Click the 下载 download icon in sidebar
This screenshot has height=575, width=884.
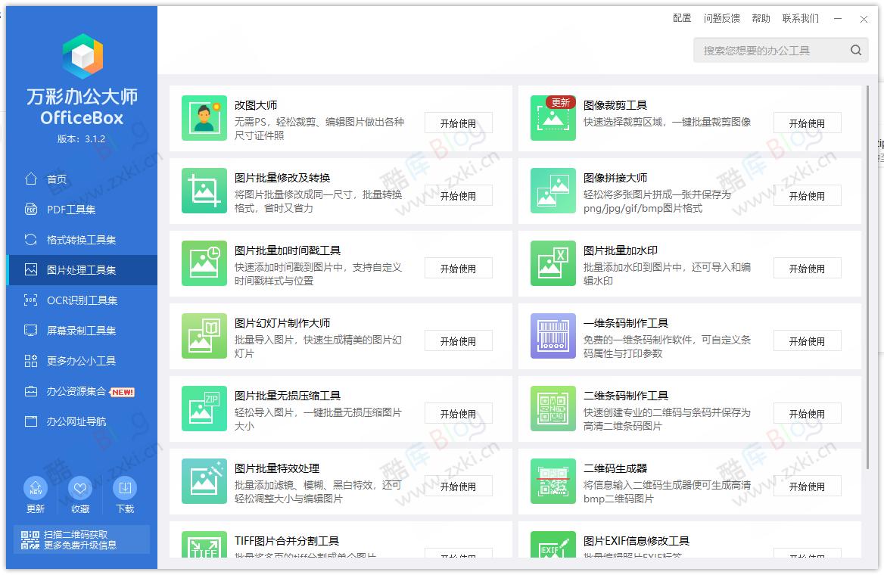click(x=125, y=488)
